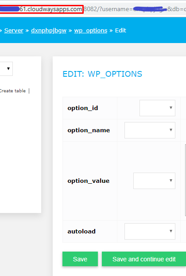Select the option_value field label
This screenshot has width=186, height=276.
[89, 181]
